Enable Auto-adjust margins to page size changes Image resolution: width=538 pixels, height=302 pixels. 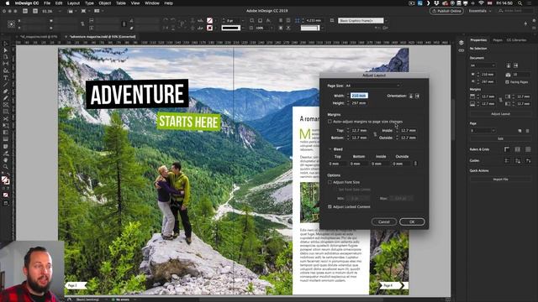point(330,122)
